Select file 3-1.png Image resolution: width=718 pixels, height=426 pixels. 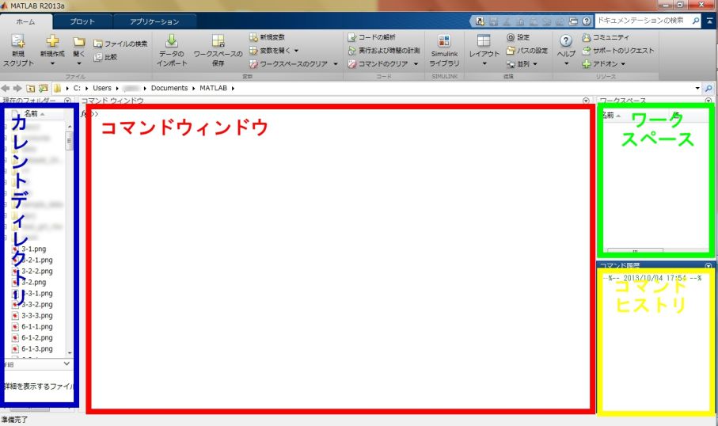coord(33,249)
